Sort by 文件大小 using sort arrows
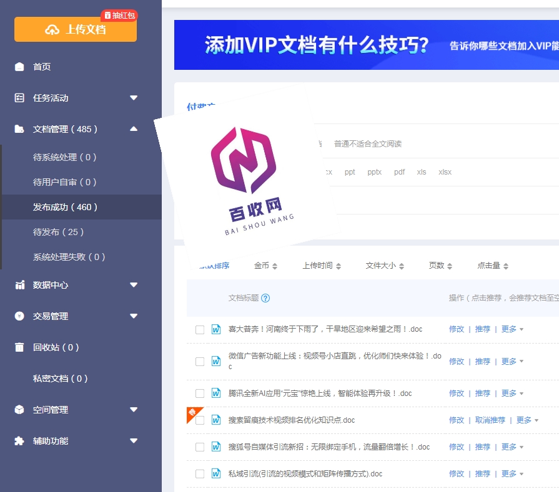The image size is (559, 492). click(x=402, y=266)
